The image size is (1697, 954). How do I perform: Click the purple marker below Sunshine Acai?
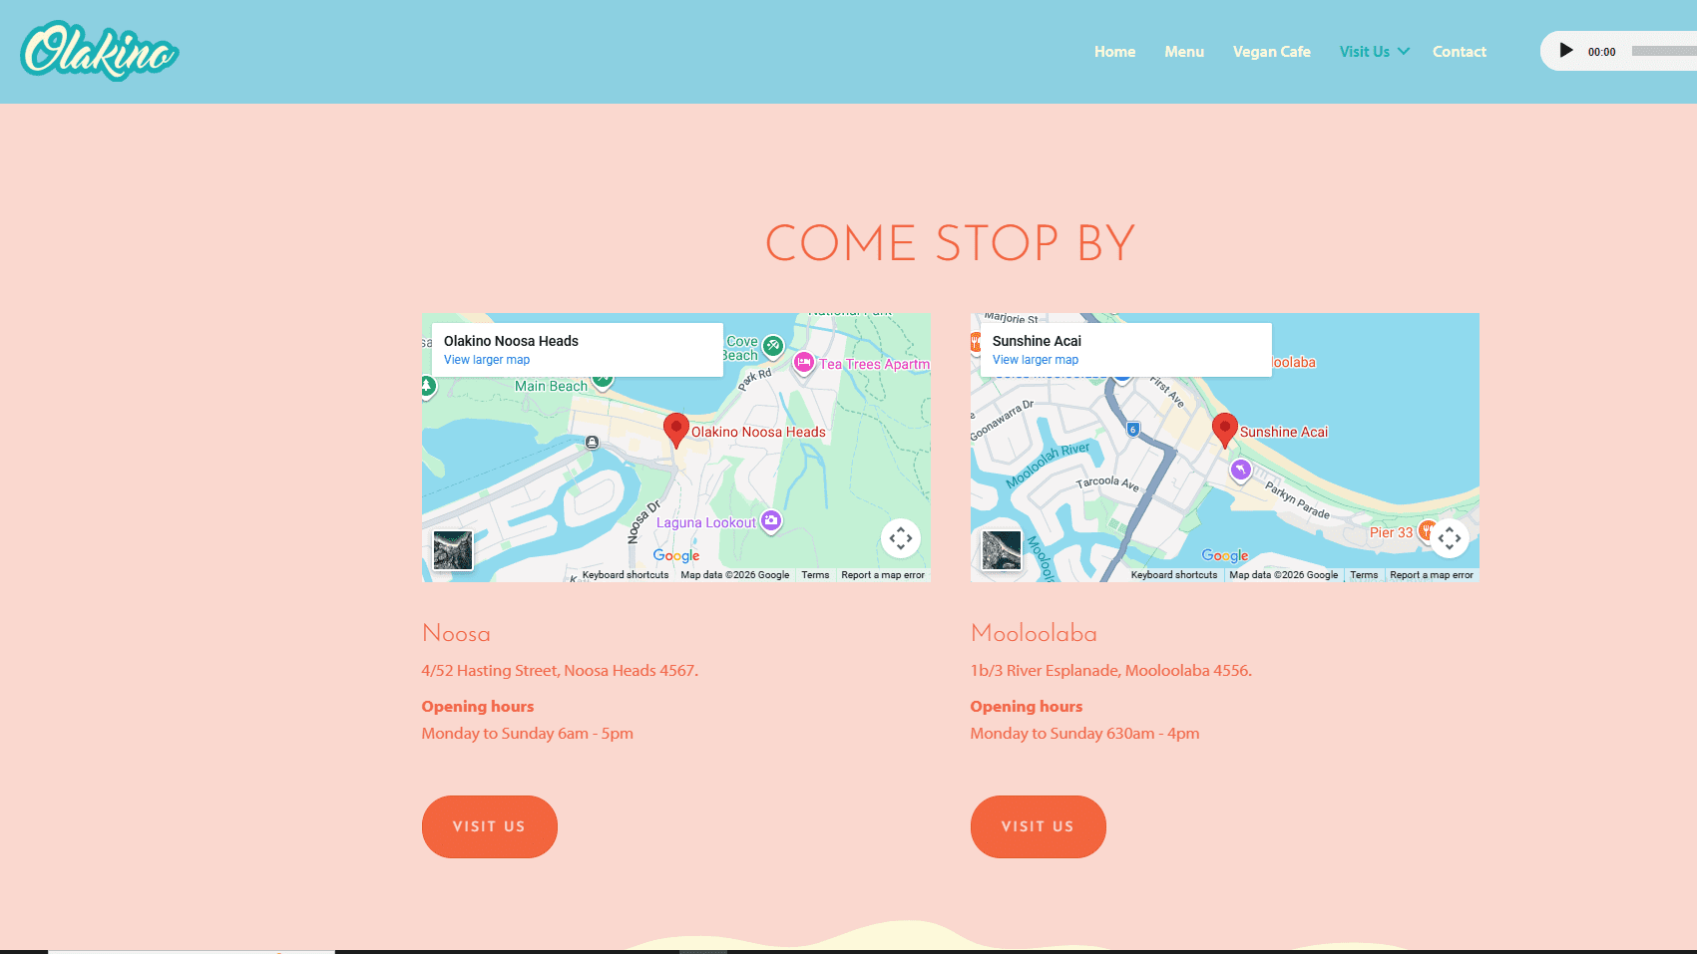(x=1240, y=470)
